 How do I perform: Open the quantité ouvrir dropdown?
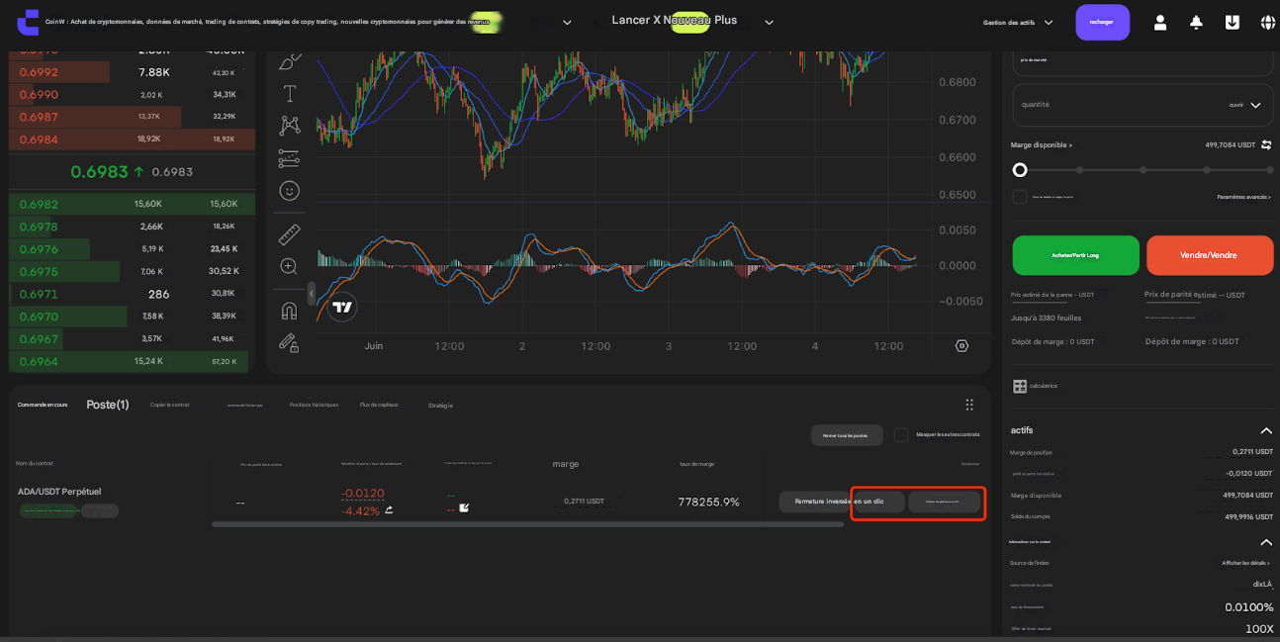click(1245, 105)
